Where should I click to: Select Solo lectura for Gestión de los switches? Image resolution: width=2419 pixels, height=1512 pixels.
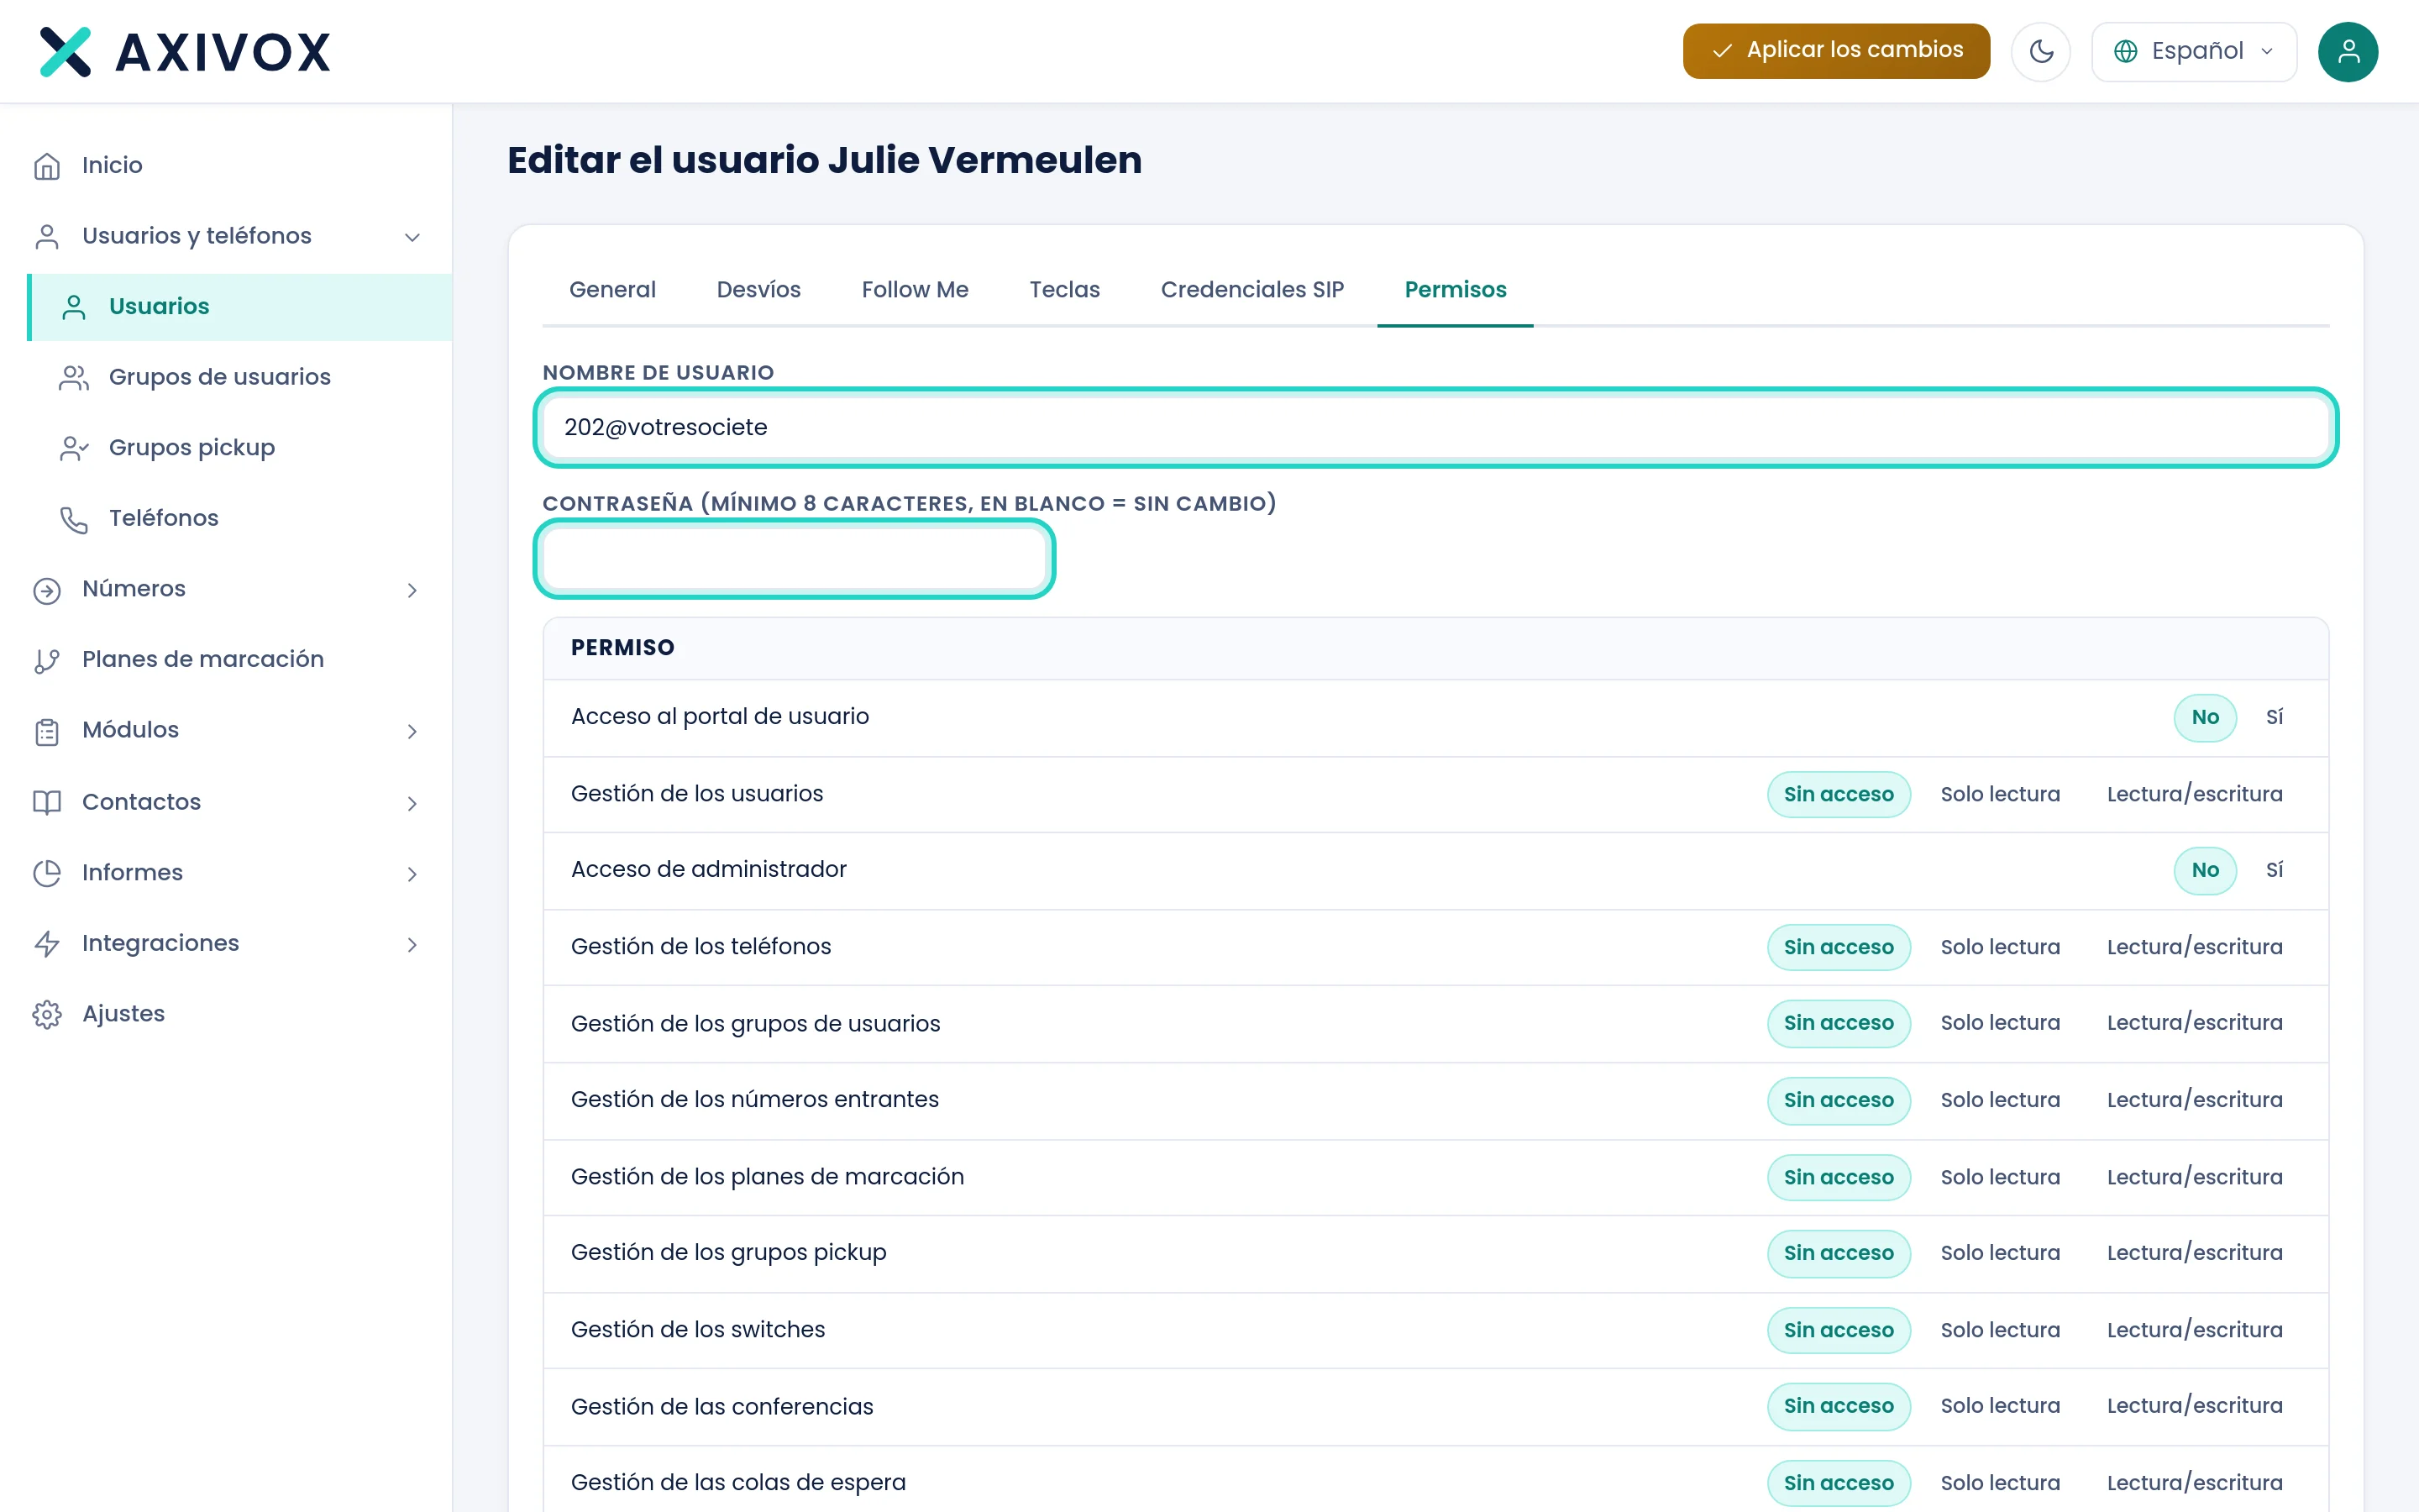pyautogui.click(x=2000, y=1330)
